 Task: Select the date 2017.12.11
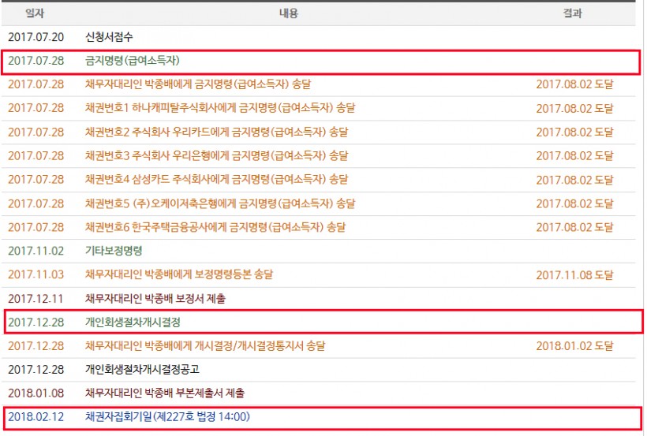click(x=36, y=298)
